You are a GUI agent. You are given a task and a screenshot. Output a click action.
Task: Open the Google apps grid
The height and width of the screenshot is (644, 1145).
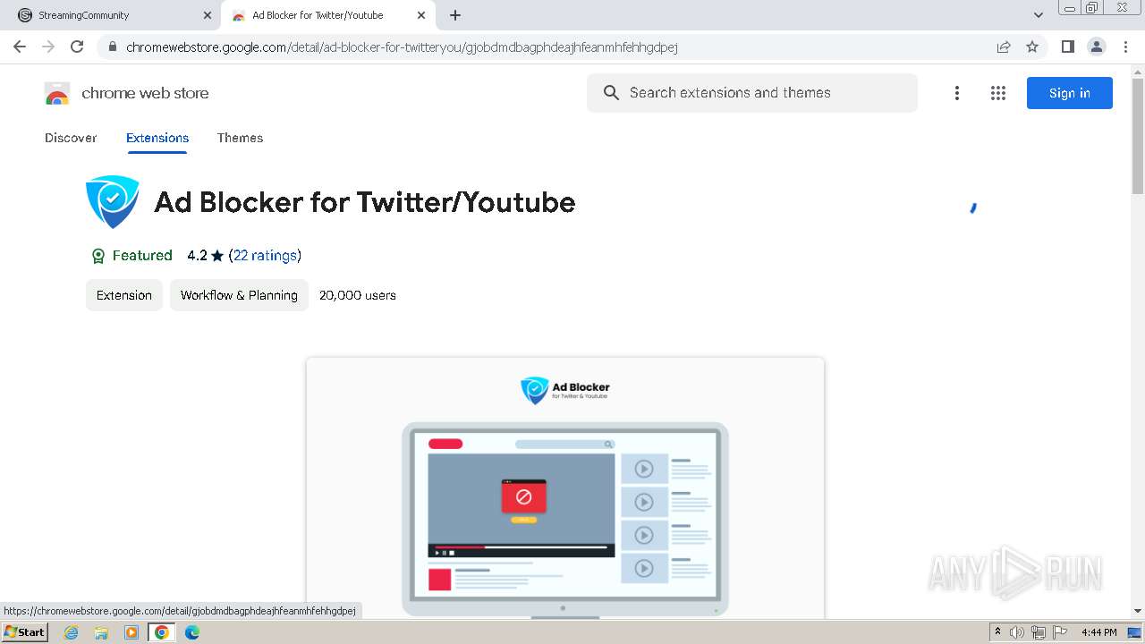pos(998,93)
